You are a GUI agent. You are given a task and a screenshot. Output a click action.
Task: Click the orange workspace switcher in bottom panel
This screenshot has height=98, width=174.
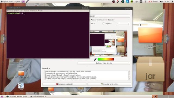point(154,96)
